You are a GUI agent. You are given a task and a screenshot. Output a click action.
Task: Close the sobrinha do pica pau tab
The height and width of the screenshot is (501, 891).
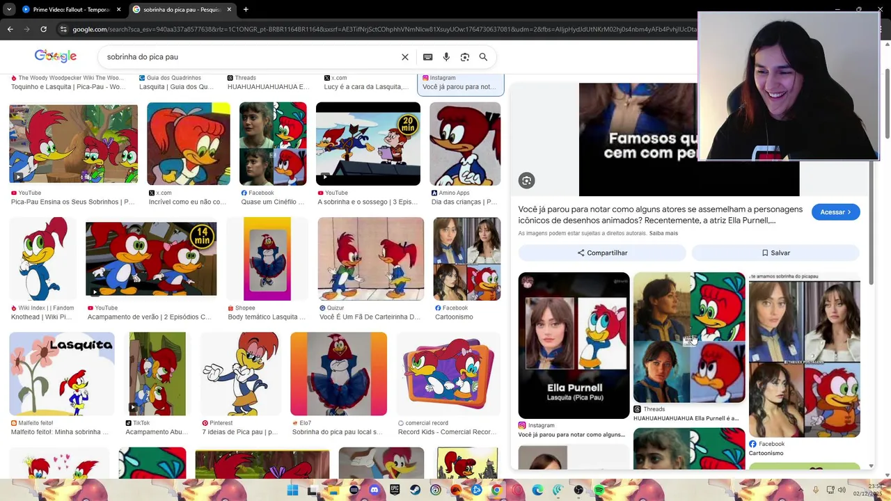point(229,10)
